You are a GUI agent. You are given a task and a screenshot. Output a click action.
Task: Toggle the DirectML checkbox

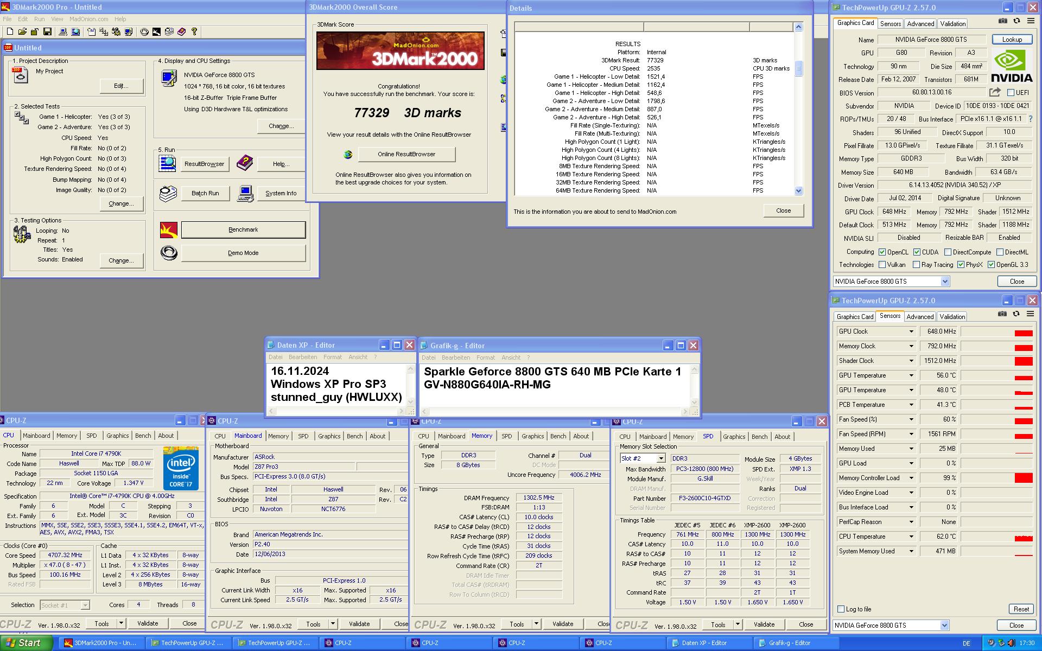[x=1000, y=252]
